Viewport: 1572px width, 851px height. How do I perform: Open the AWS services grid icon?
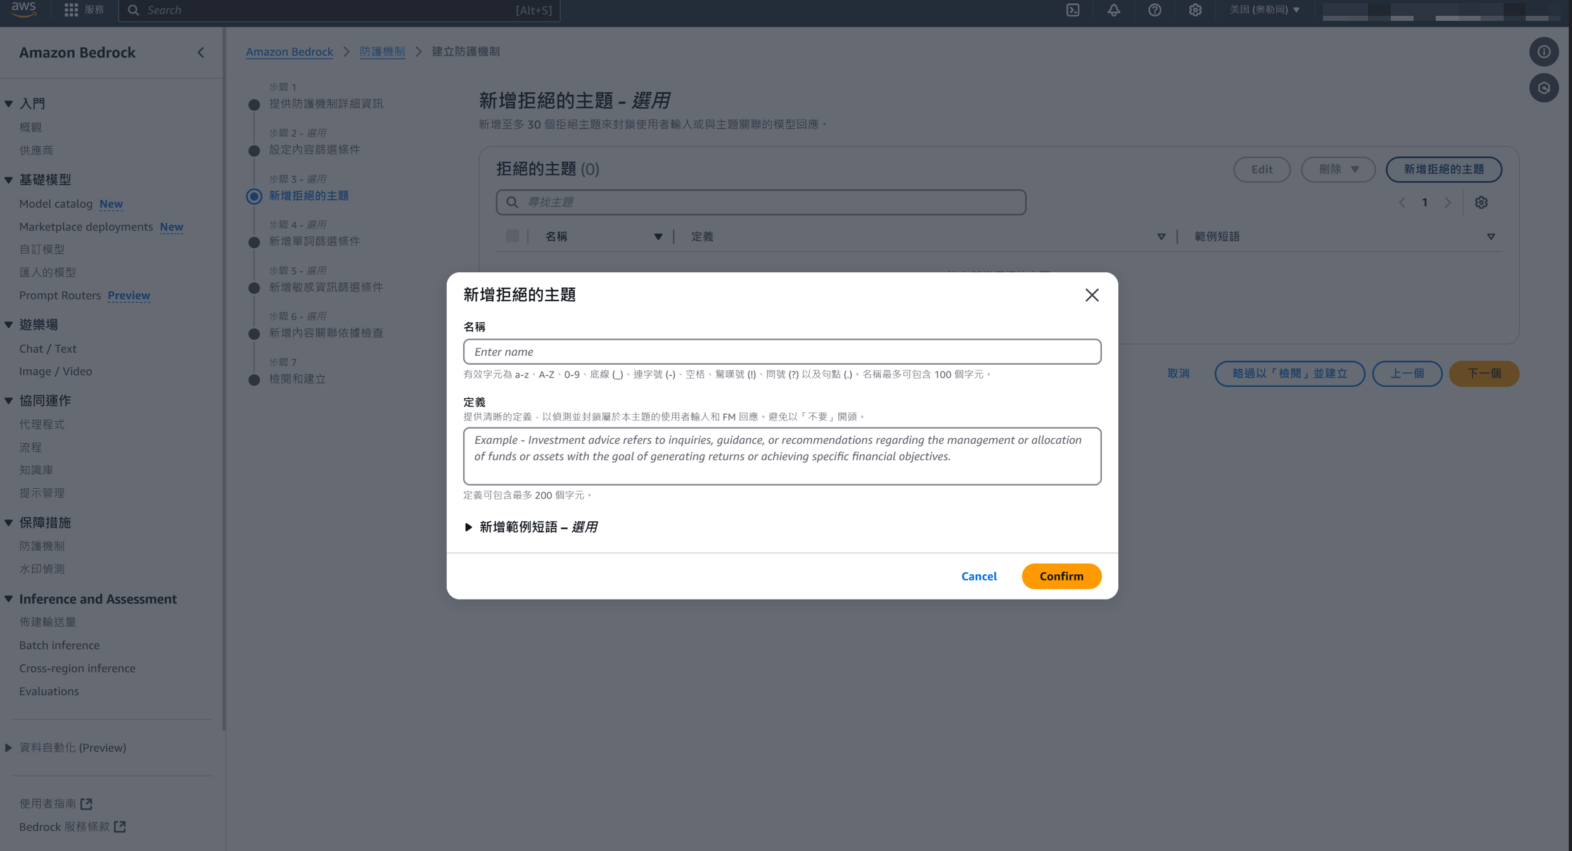pos(71,10)
